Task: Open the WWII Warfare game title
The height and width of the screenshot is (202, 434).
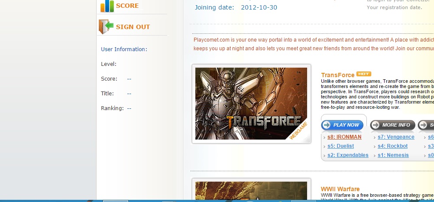Action: tap(340, 189)
